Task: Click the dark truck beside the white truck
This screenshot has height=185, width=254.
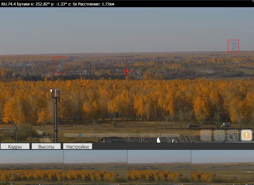Action: click(193, 125)
